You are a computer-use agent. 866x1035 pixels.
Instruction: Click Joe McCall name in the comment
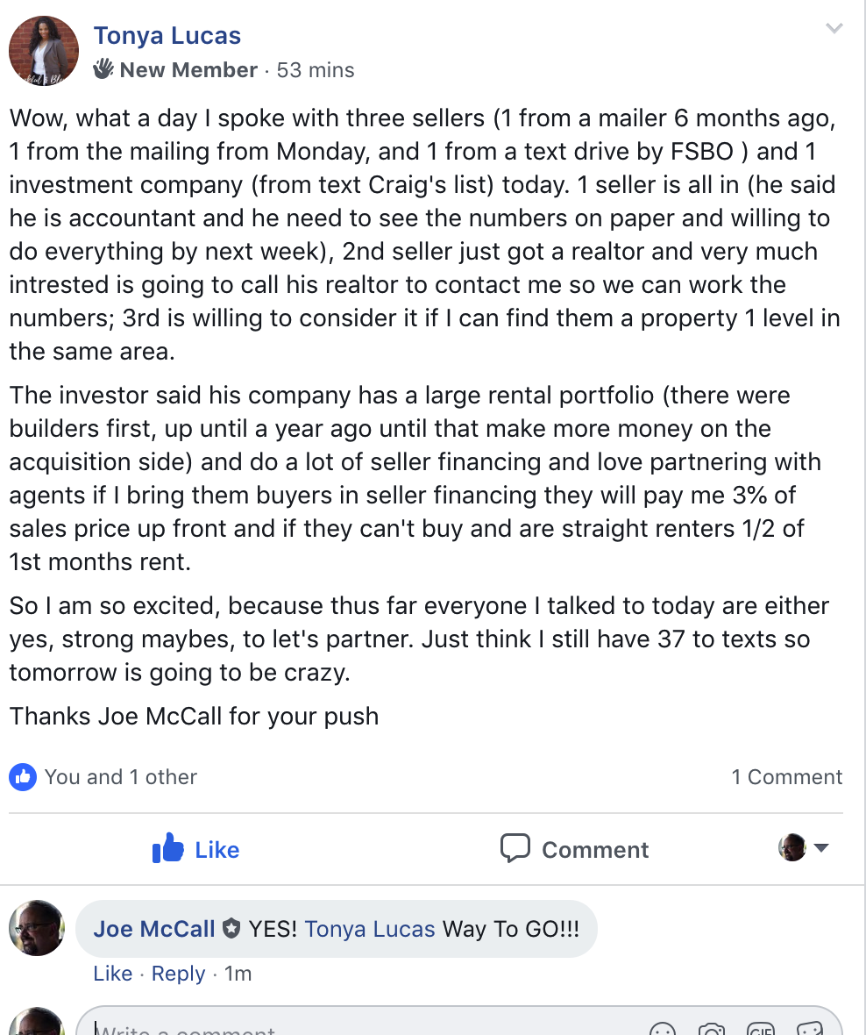coord(154,929)
